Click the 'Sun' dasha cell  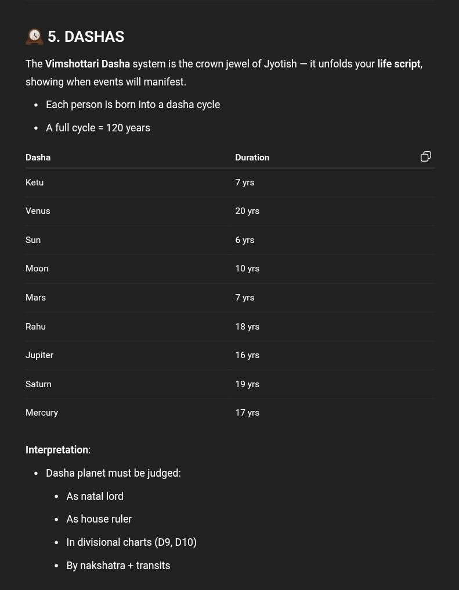33,240
